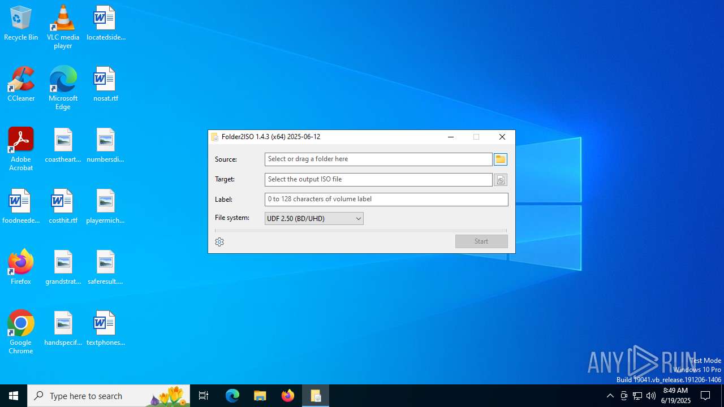
Task: Select the coastheart image file
Action: point(63,146)
